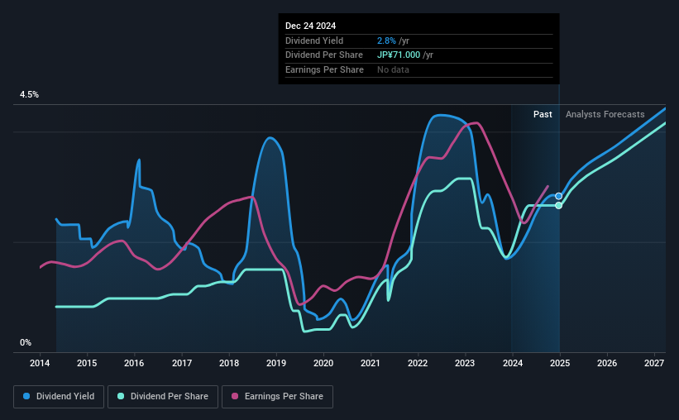Image resolution: width=679 pixels, height=420 pixels.
Task: Click the 2020 x-axis label
Action: (323, 363)
